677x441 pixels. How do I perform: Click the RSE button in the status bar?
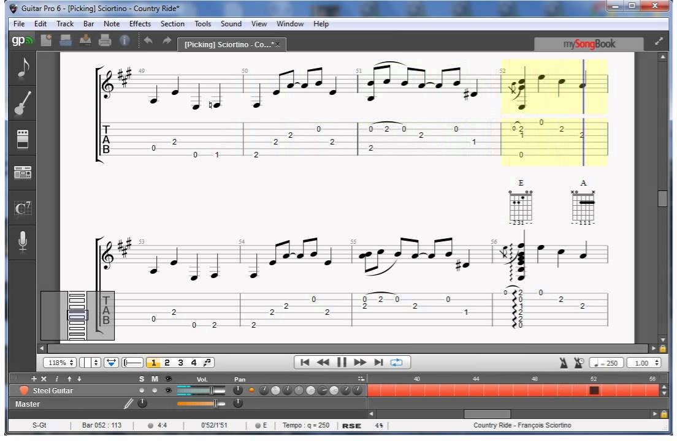click(351, 426)
